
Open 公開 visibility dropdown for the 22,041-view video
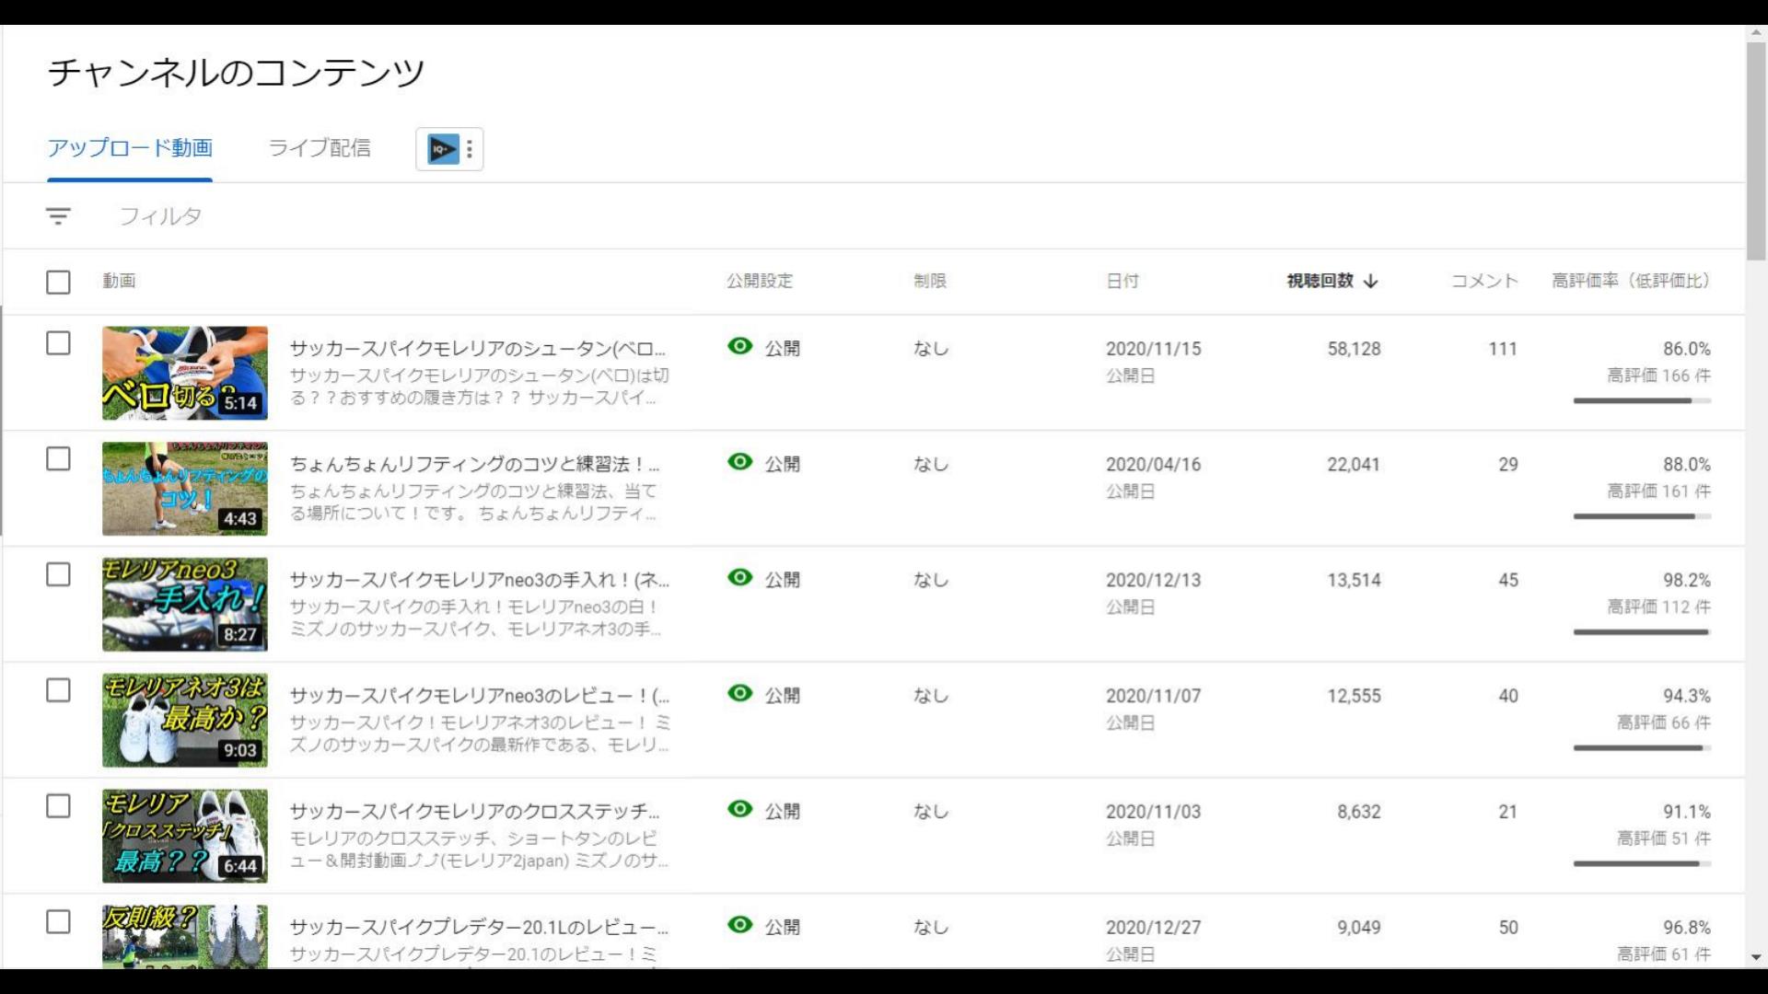point(782,465)
